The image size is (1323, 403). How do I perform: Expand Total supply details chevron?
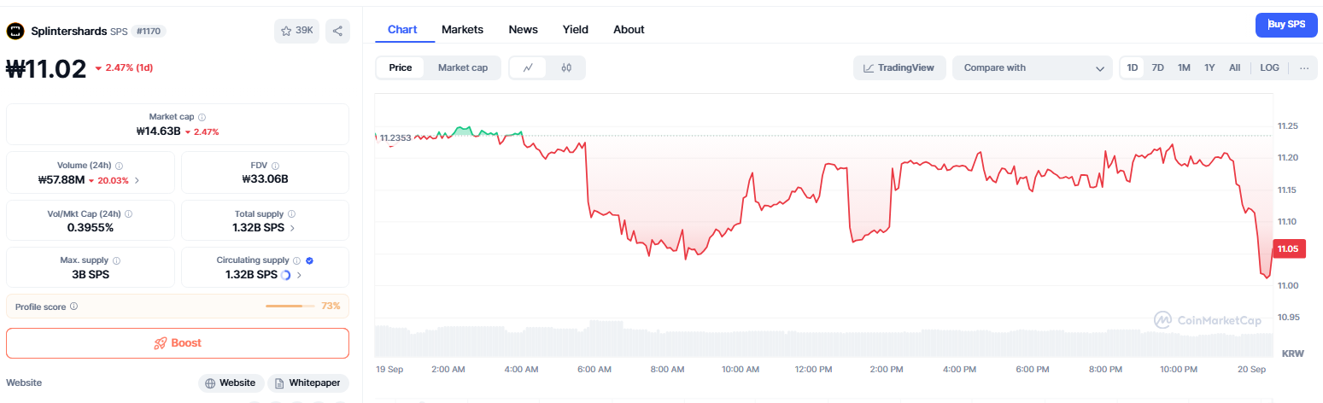[x=293, y=228]
